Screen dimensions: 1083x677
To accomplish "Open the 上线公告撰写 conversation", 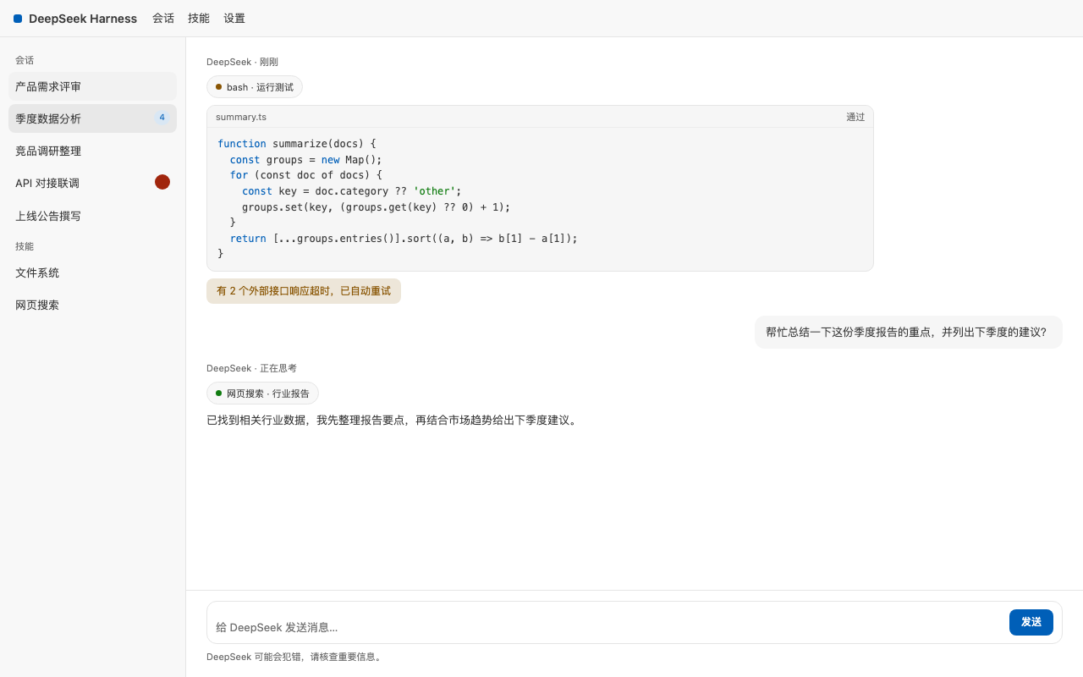I will click(93, 216).
